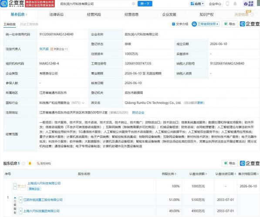The image size is (260, 217).
Task: Click the 上海润六尺 shareholder logo thumbnail
Action: click(x=22, y=186)
